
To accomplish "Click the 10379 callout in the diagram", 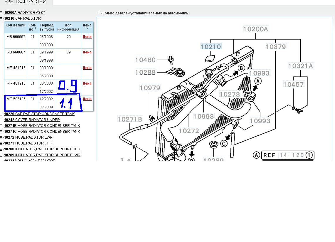I will pyautogui.click(x=275, y=47).
